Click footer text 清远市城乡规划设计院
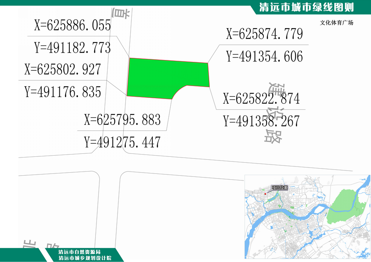 click(x=85, y=258)
